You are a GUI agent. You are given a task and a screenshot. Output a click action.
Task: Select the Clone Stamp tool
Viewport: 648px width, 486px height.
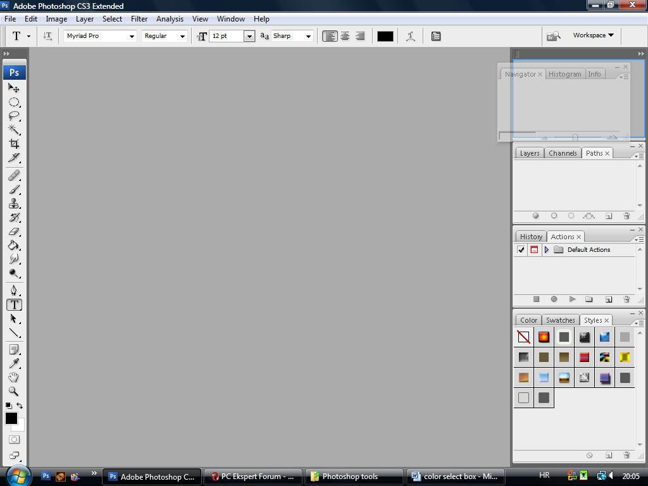pos(14,204)
